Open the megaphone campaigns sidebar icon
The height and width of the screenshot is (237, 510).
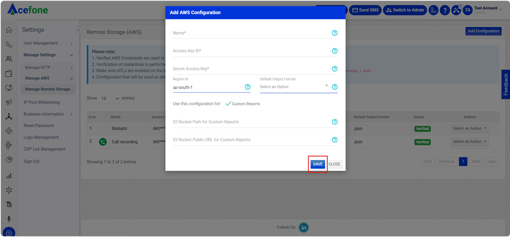point(9,102)
